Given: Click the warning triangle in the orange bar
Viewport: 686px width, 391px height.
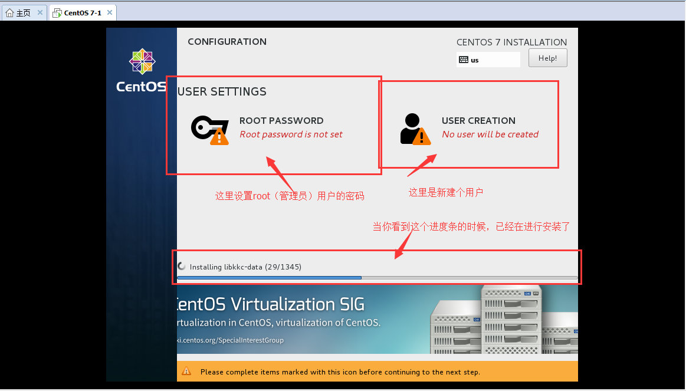Looking at the screenshot, I should (x=186, y=372).
